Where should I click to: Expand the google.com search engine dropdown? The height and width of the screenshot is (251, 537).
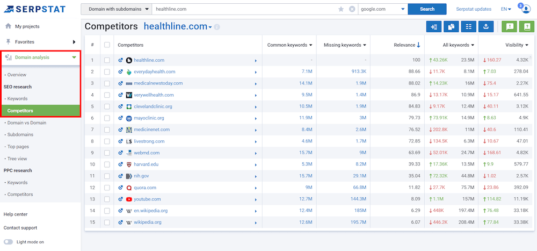(382, 9)
